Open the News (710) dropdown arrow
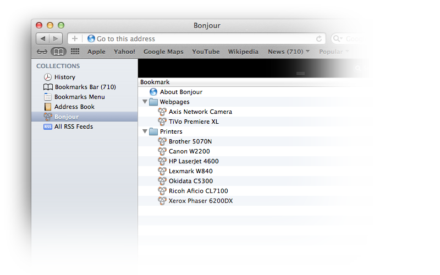 308,51
